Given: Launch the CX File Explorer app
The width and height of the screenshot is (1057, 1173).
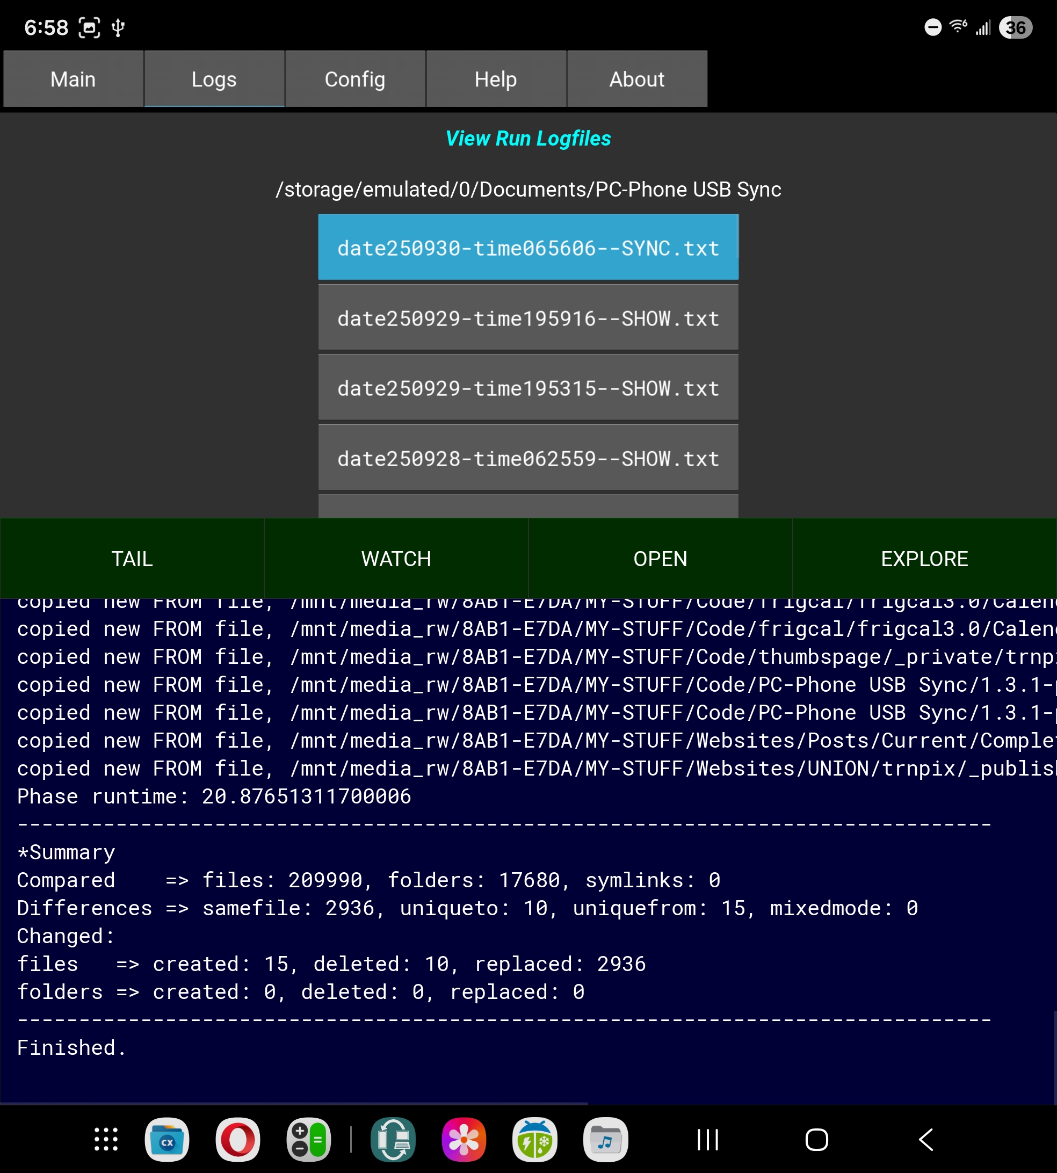Looking at the screenshot, I should pos(166,1139).
